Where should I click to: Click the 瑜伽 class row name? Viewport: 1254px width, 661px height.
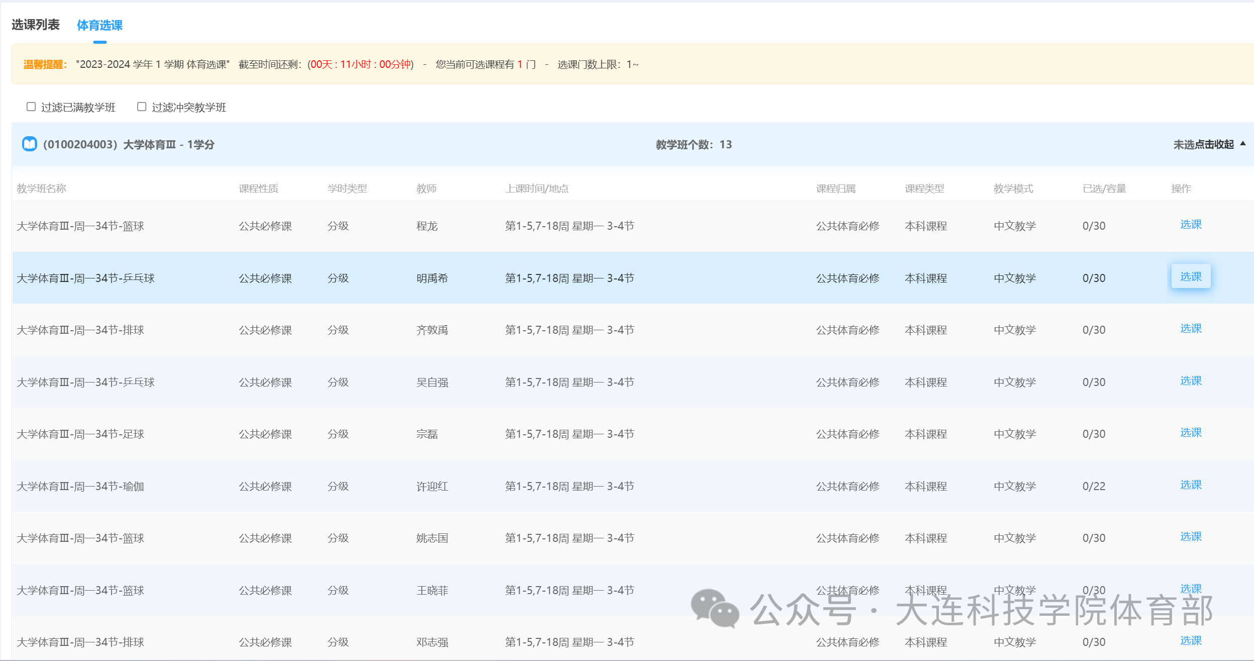pyautogui.click(x=80, y=487)
